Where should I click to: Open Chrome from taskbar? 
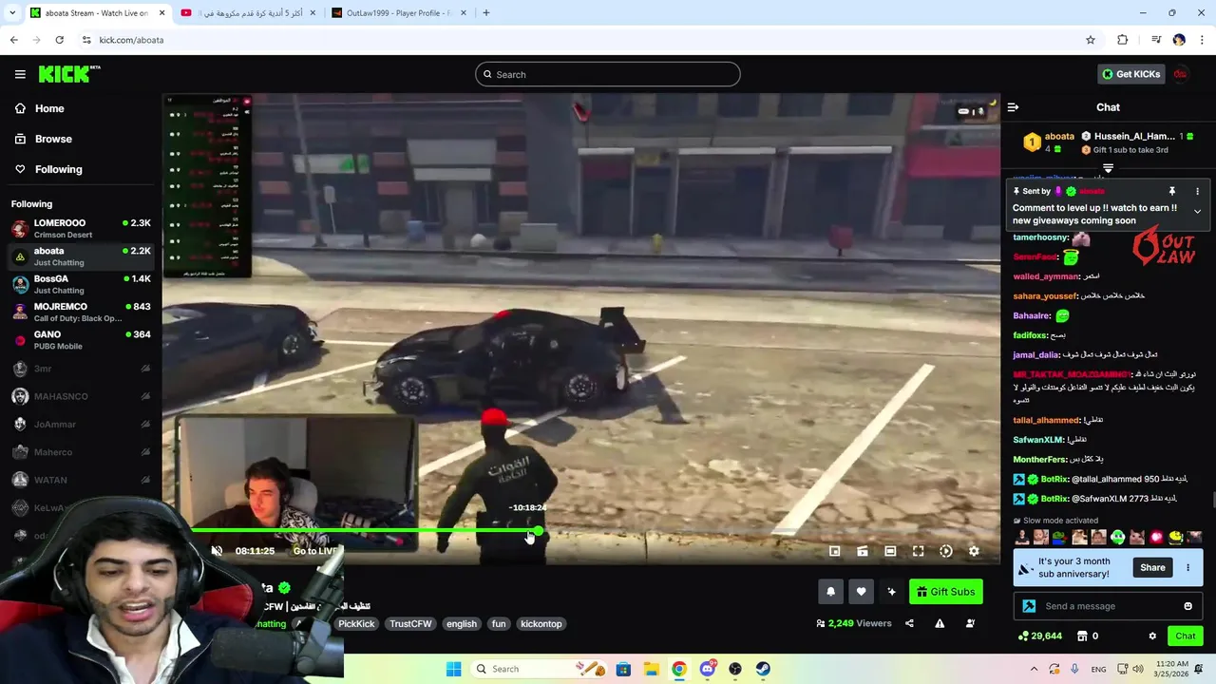(678, 669)
